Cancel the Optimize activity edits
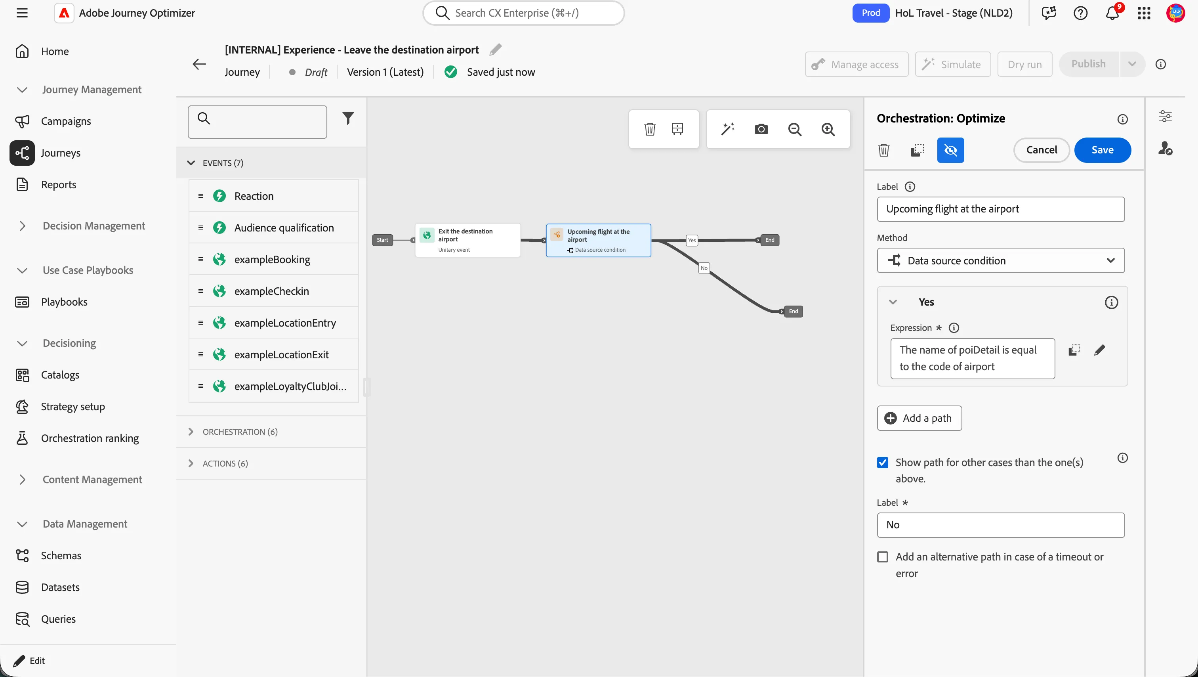1198x677 pixels. click(1041, 150)
